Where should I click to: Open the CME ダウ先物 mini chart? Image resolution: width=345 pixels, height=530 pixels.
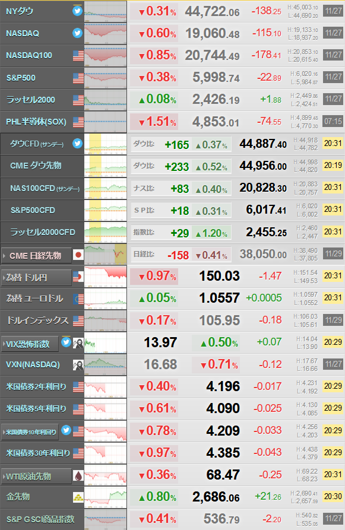coord(105,166)
